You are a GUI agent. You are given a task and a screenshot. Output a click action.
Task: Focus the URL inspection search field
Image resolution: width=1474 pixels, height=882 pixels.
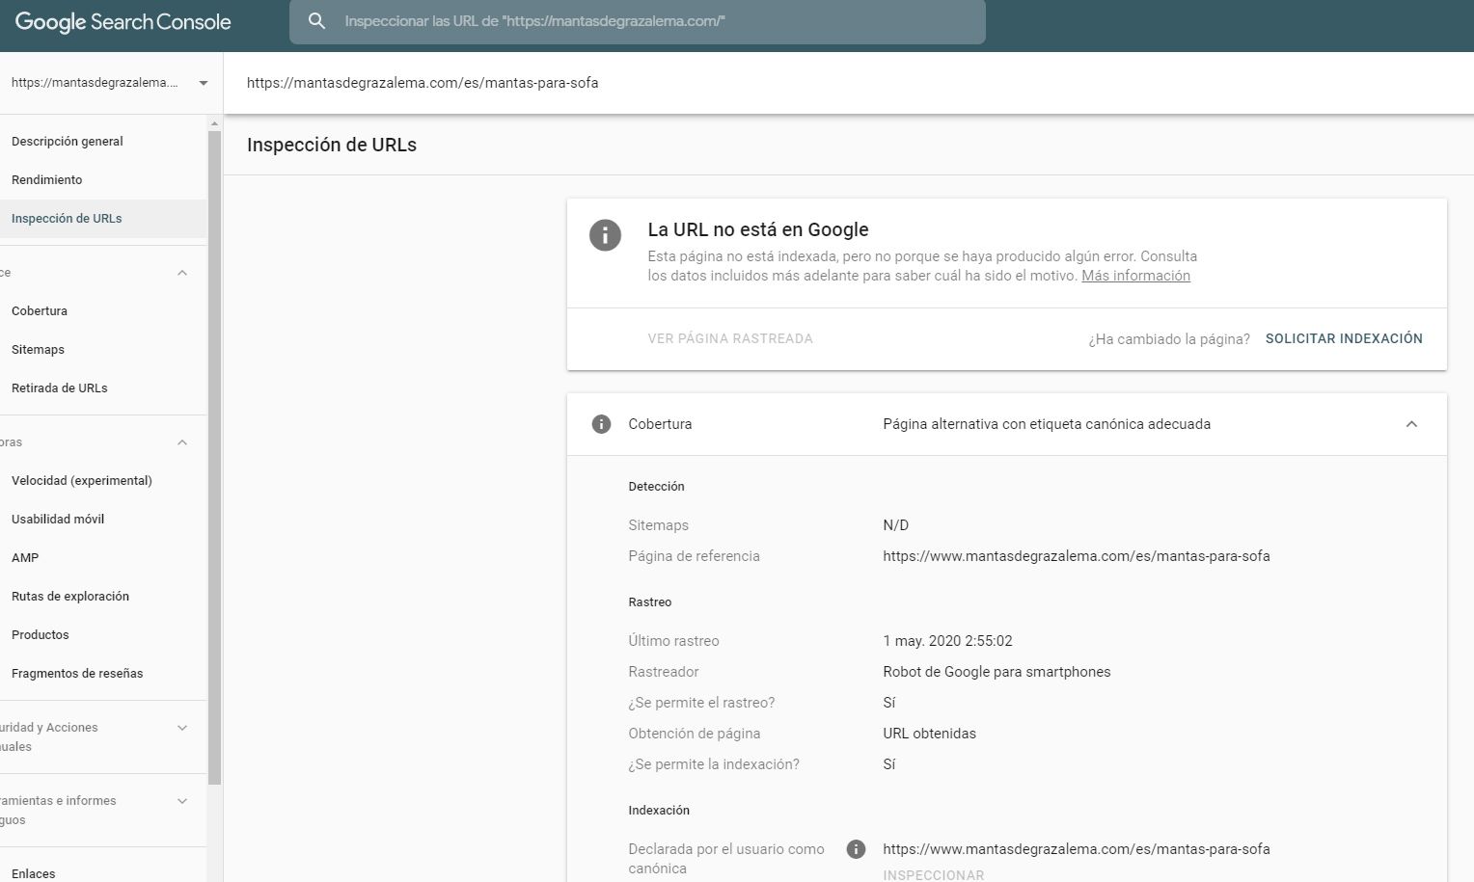[638, 21]
